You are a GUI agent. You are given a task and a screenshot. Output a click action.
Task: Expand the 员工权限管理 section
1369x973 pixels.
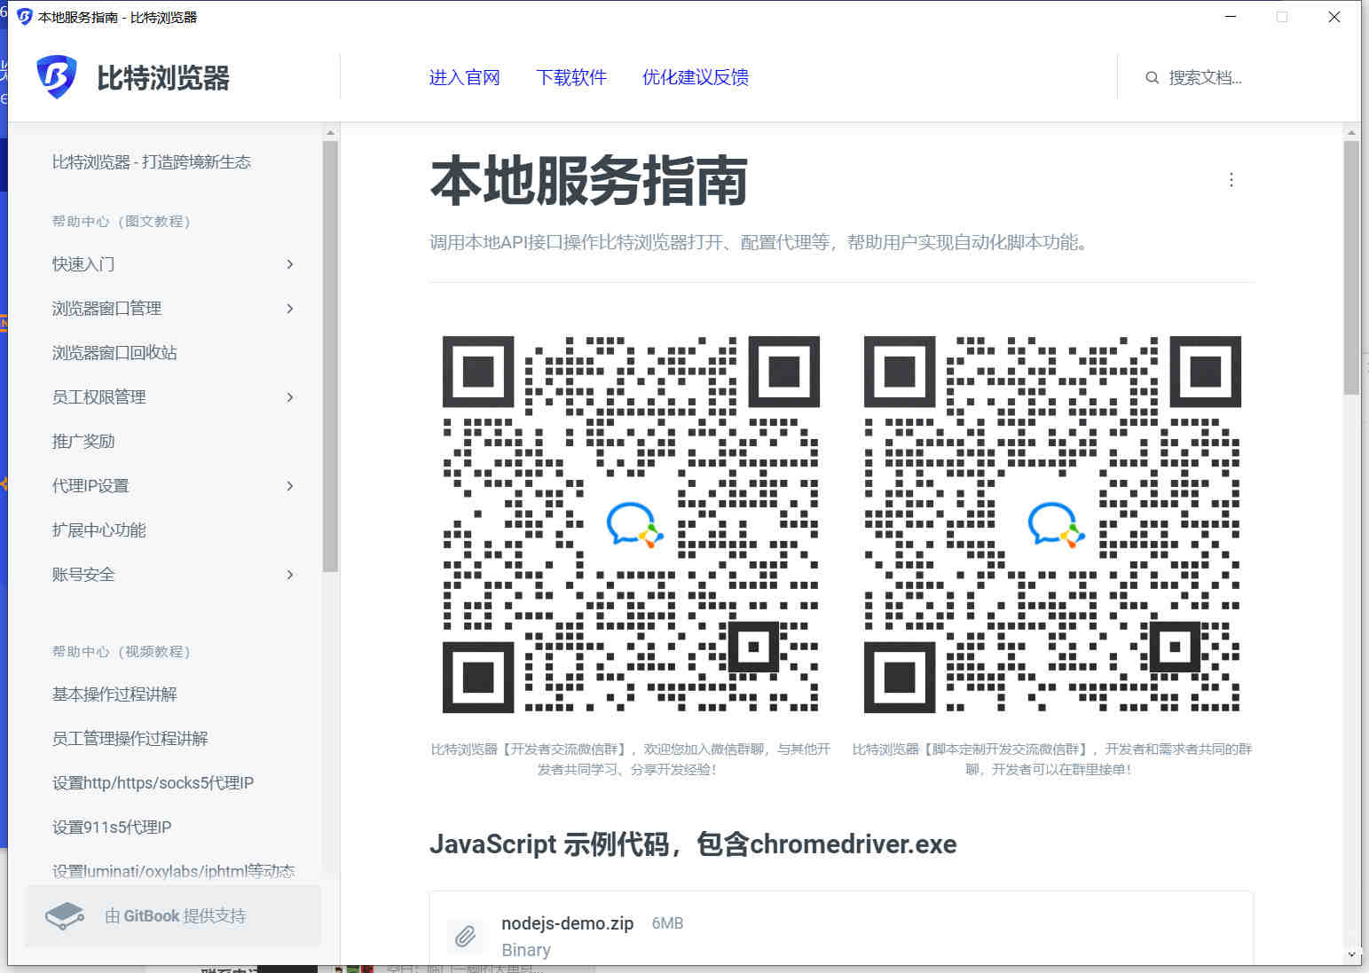pyautogui.click(x=290, y=397)
